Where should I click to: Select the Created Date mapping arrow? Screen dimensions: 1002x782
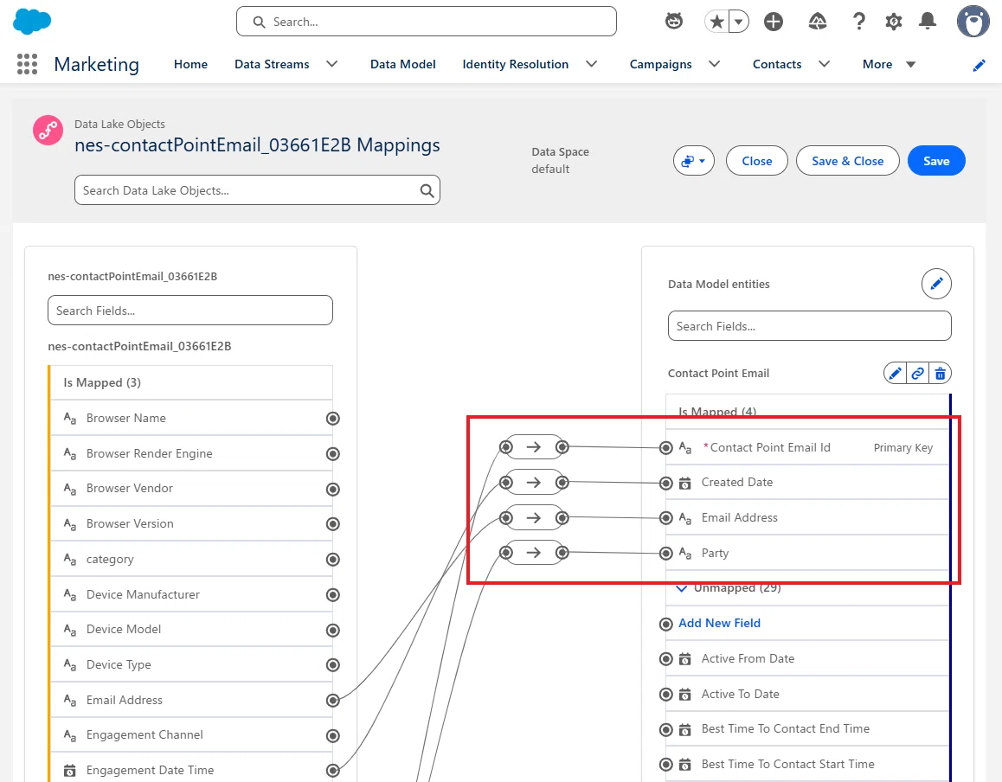(x=534, y=483)
